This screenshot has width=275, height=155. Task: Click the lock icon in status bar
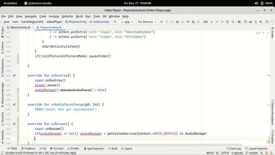pyautogui.click(x=261, y=153)
